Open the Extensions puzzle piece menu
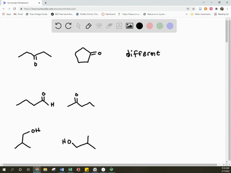The image size is (231, 173). 217,9
